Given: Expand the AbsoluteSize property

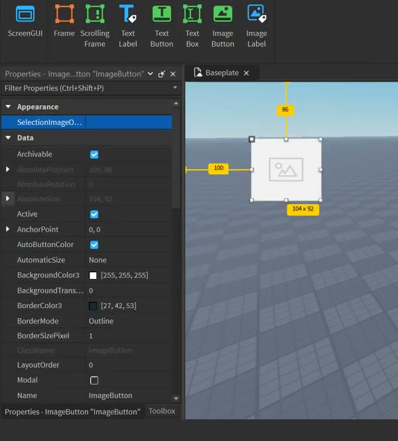Looking at the screenshot, I should (7, 199).
